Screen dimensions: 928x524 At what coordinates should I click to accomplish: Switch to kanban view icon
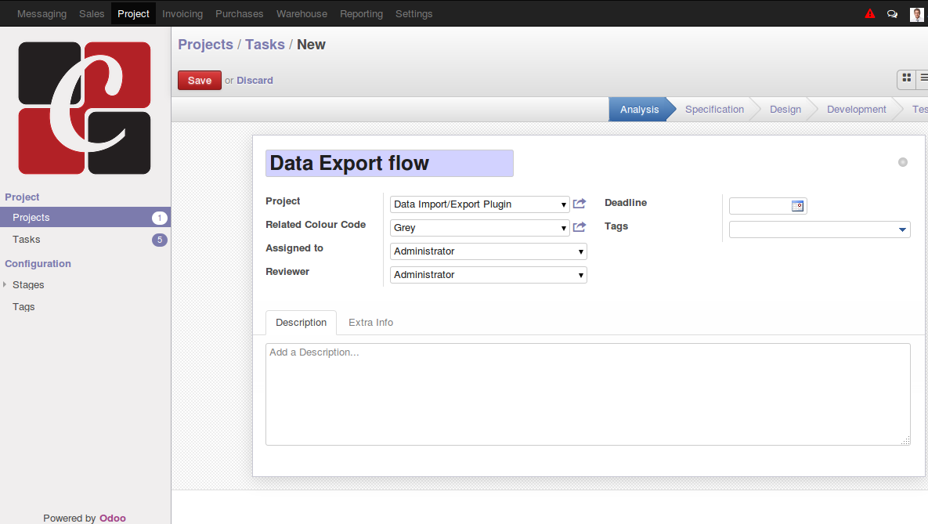[906, 78]
